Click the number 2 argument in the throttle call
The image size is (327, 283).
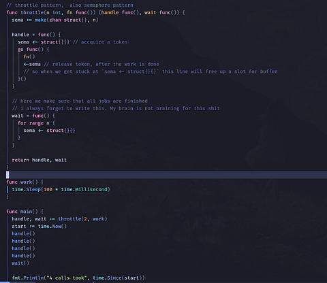pyautogui.click(x=85, y=219)
